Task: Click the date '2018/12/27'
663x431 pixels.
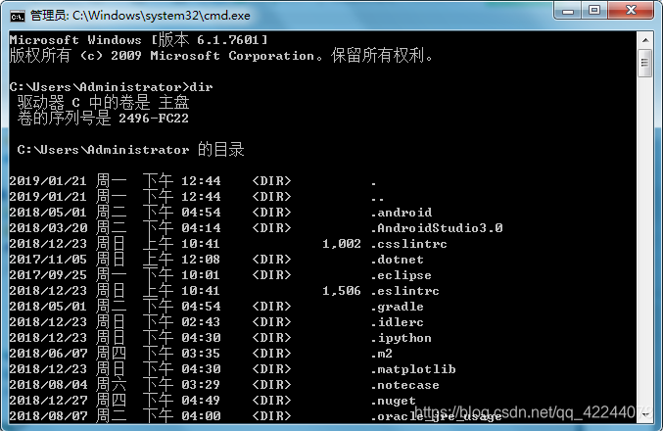Action: coord(48,401)
